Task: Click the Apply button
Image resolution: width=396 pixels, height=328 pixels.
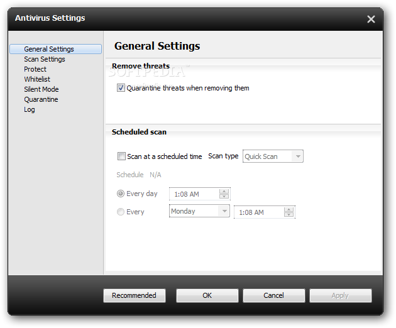Action: 341,295
